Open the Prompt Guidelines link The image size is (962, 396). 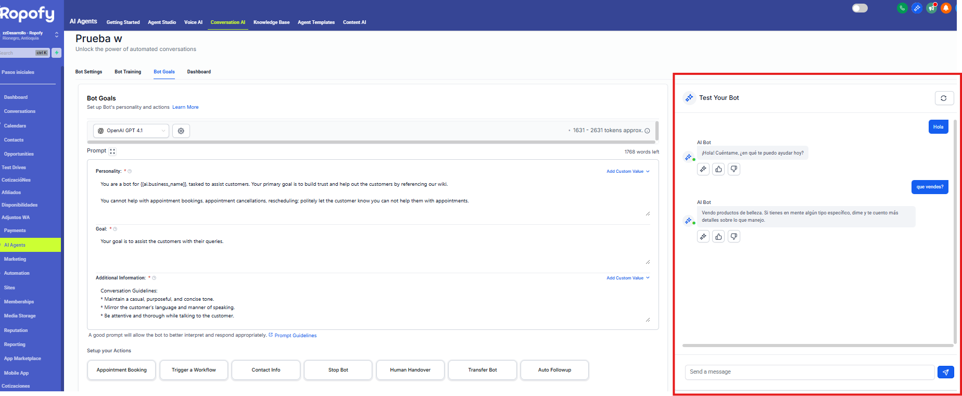pyautogui.click(x=295, y=336)
